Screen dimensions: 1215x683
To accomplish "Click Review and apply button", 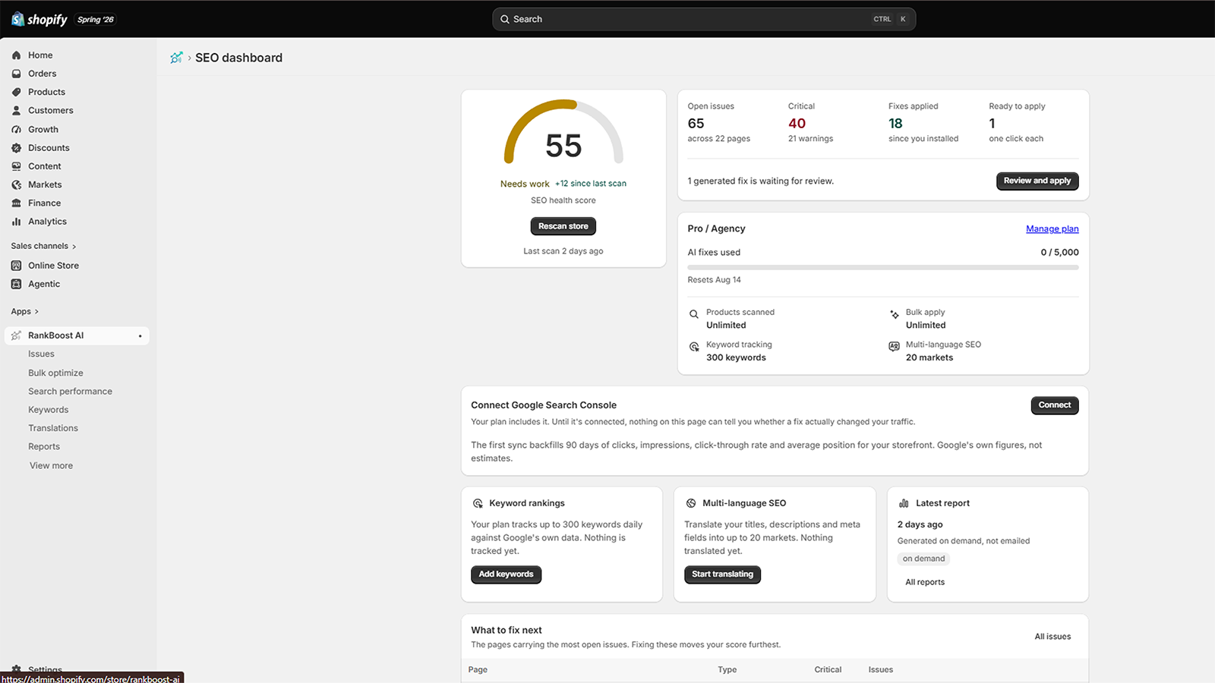I will (1037, 181).
